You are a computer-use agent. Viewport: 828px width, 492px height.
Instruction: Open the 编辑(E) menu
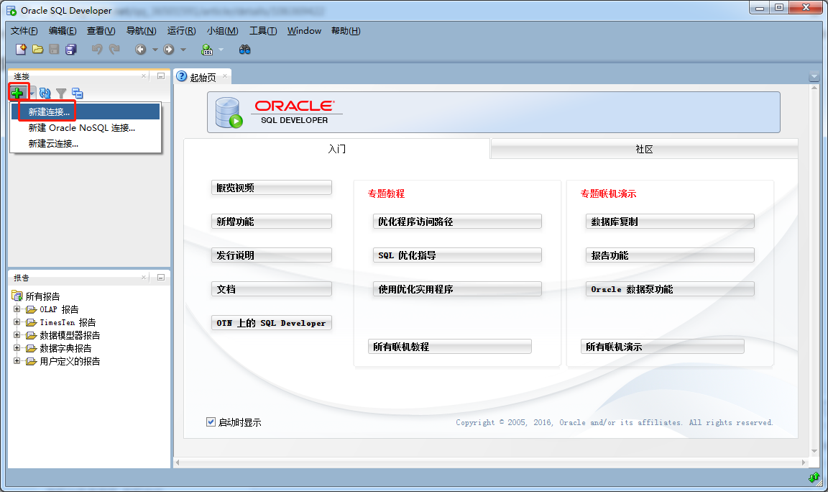pyautogui.click(x=63, y=31)
